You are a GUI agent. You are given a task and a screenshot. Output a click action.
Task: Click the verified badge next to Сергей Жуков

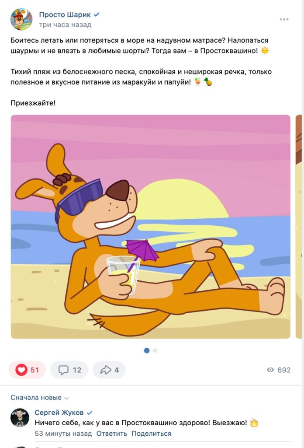[90, 413]
